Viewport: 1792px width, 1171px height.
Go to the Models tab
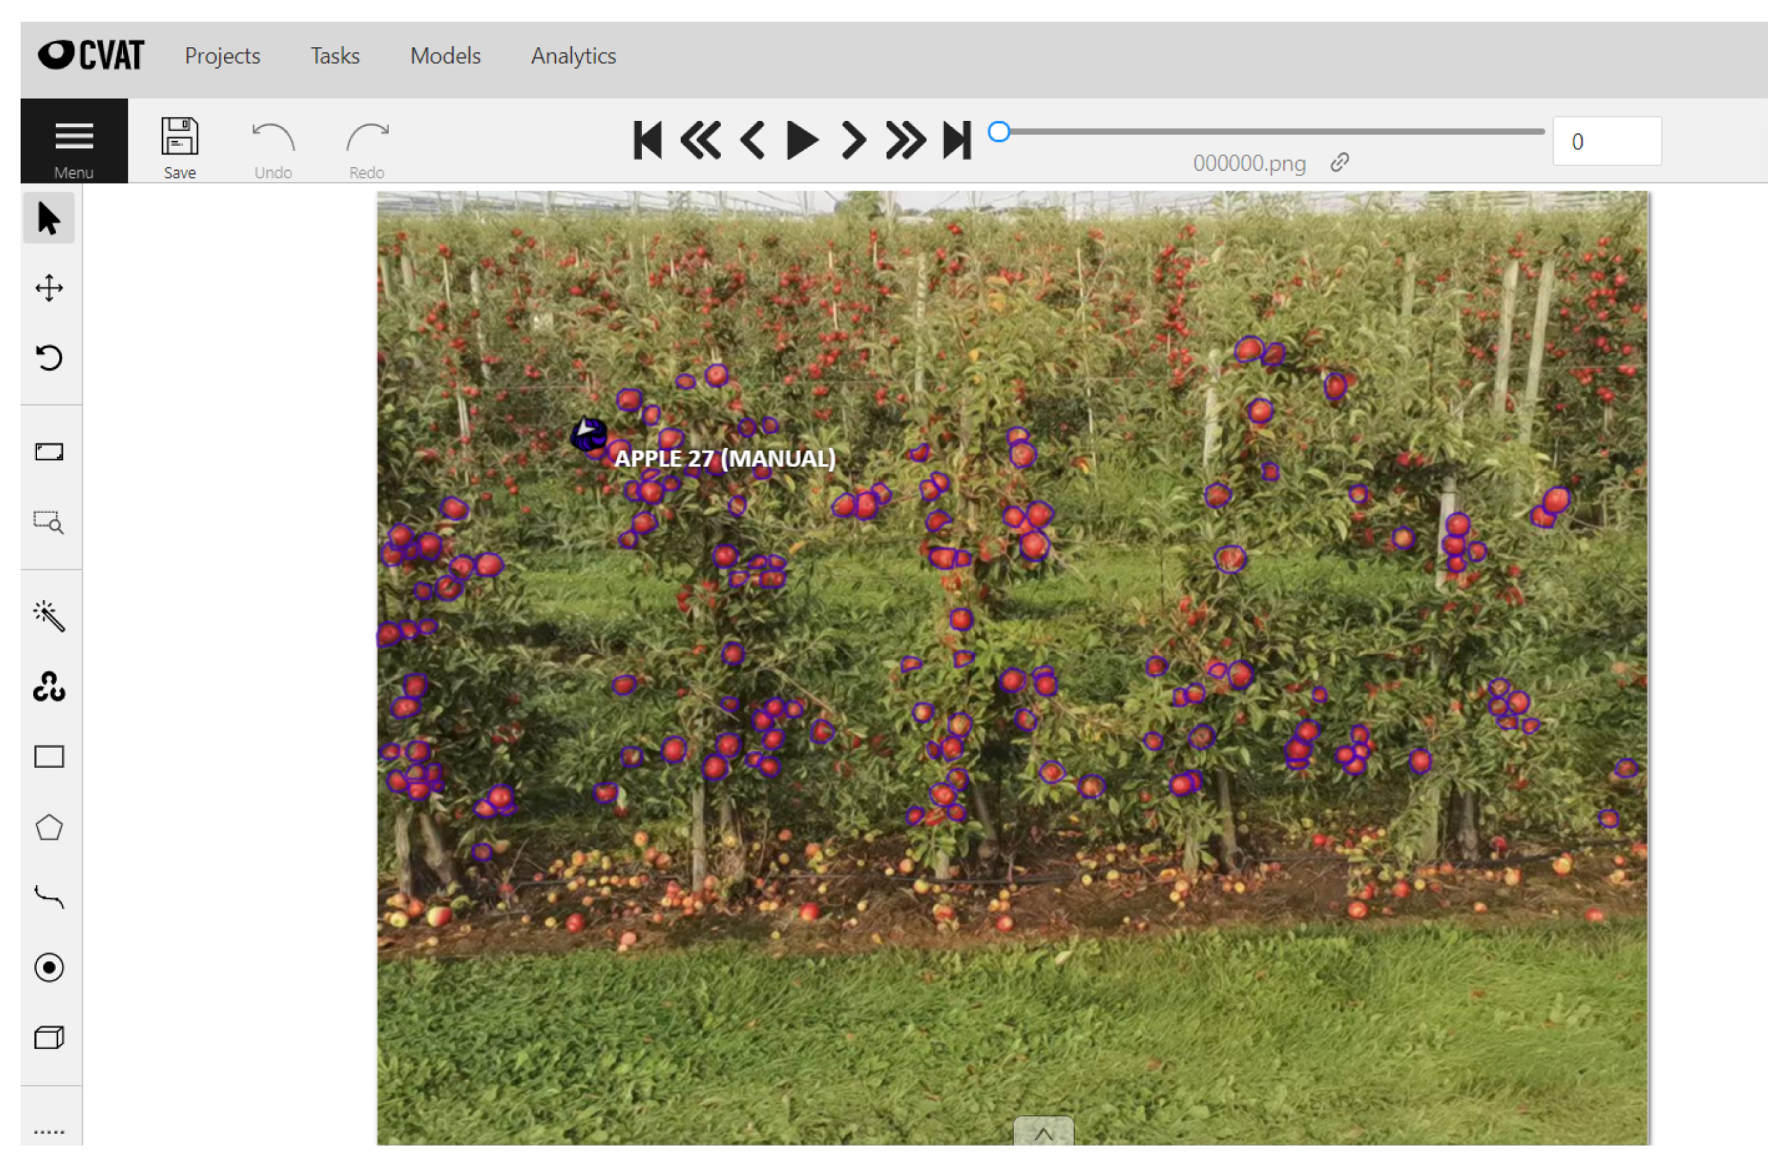point(445,56)
